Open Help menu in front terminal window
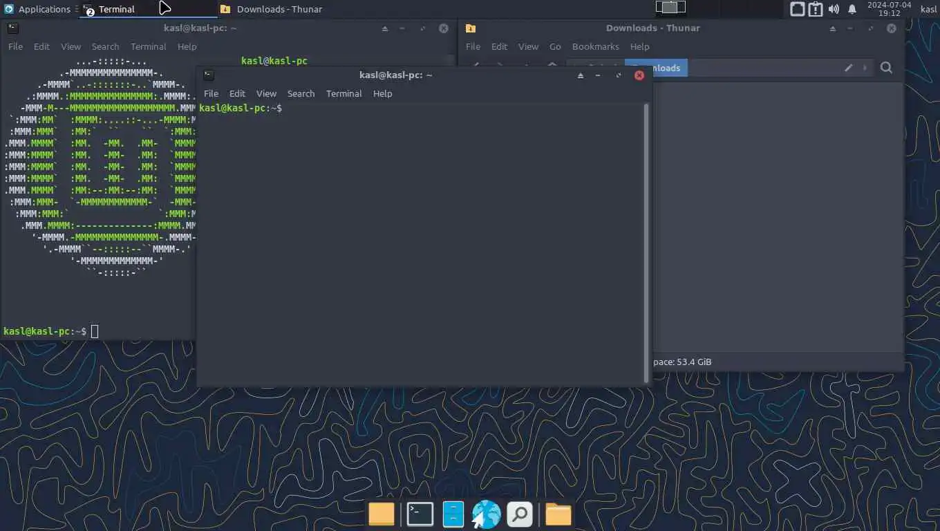This screenshot has height=531, width=940. (382, 93)
